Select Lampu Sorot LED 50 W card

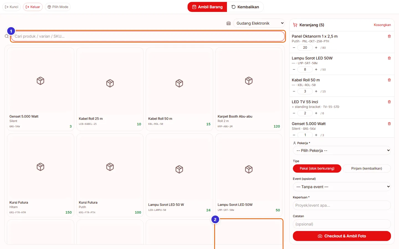179,175
